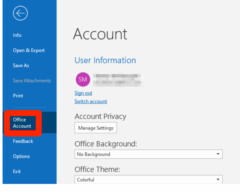Go to Open & Export

point(29,50)
